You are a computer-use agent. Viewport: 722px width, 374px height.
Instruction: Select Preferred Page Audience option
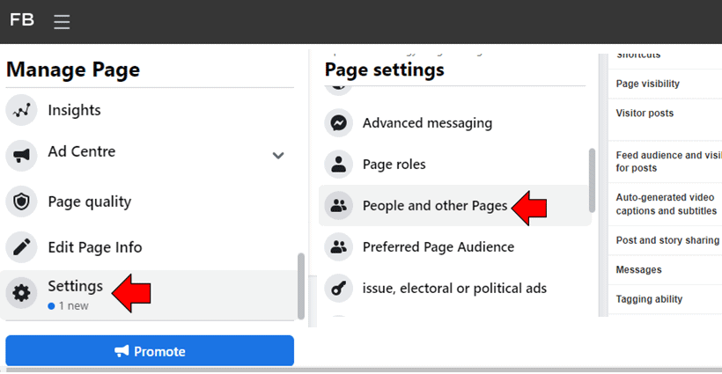[438, 247]
